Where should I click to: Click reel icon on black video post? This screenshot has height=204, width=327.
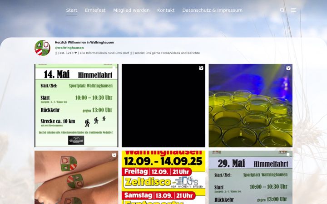click(201, 68)
